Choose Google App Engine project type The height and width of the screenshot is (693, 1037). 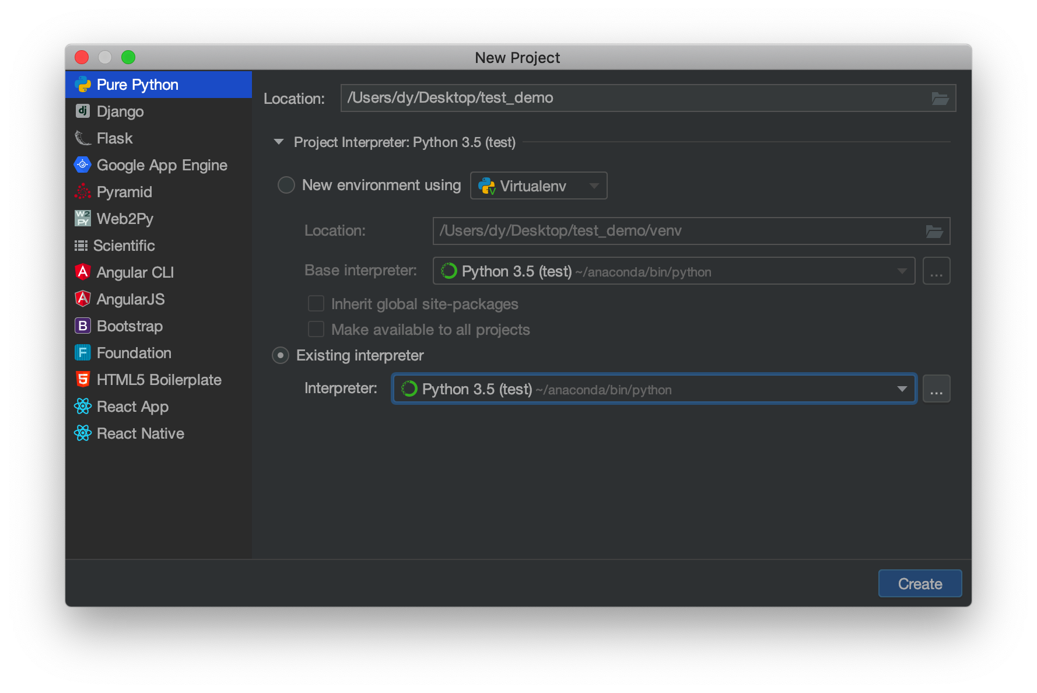pos(159,165)
